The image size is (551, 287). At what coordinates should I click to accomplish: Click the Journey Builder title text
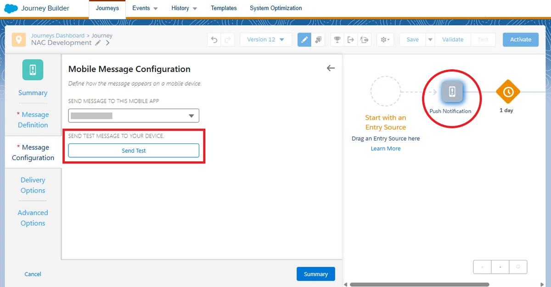pyautogui.click(x=45, y=8)
